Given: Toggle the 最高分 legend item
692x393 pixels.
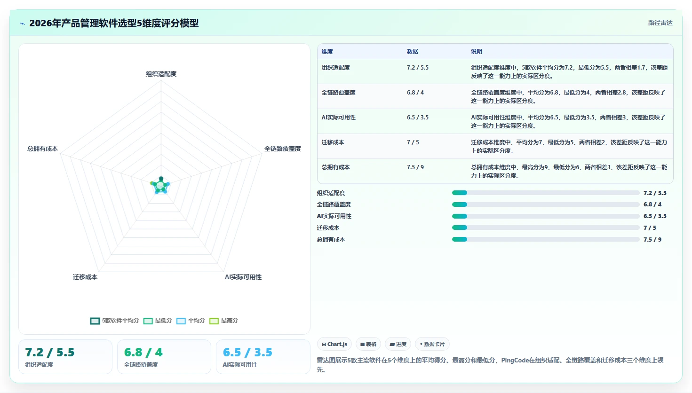Looking at the screenshot, I should tap(223, 321).
